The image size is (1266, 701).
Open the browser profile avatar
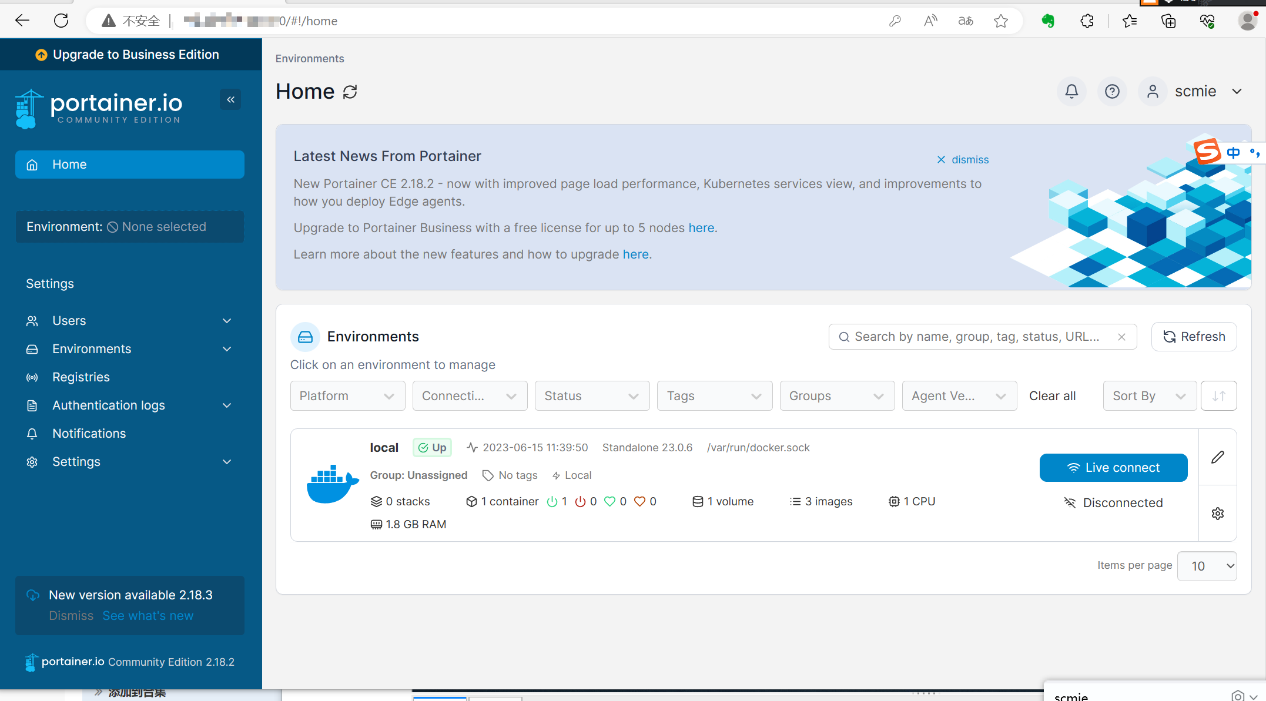1247,21
